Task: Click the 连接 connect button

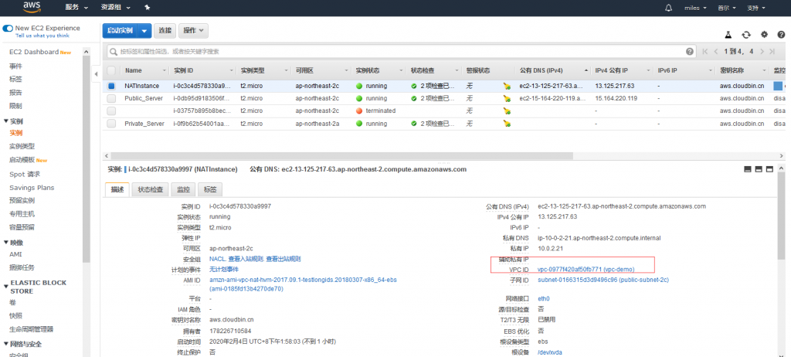Action: [165, 31]
